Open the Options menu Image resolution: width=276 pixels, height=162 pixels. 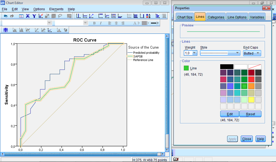(x=39, y=9)
